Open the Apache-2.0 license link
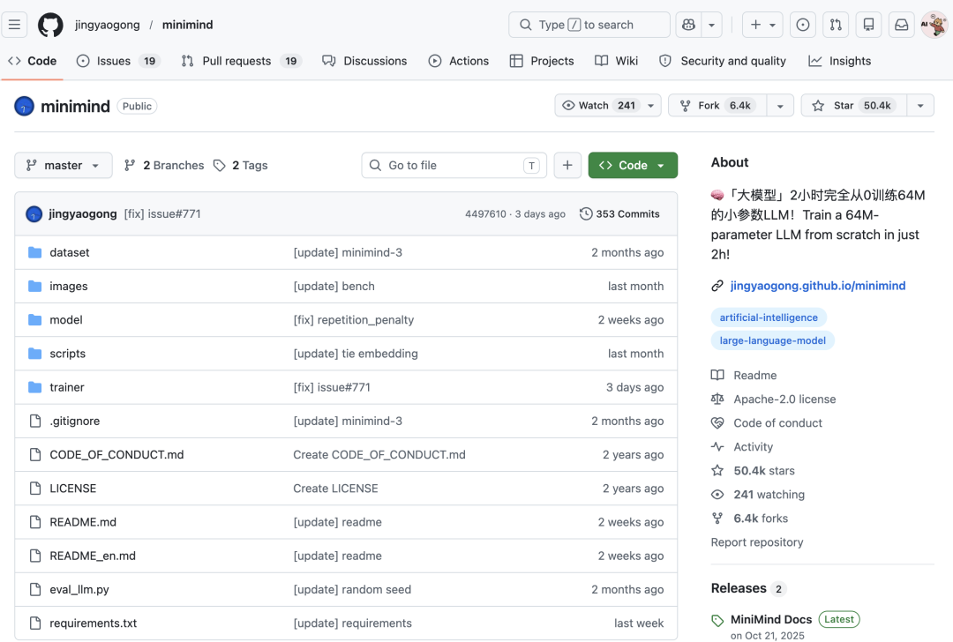The image size is (953, 642). pos(784,399)
